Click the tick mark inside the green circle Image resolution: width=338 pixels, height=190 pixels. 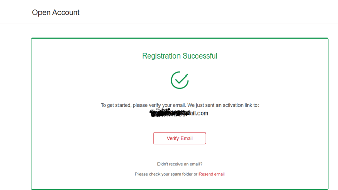coord(182,79)
